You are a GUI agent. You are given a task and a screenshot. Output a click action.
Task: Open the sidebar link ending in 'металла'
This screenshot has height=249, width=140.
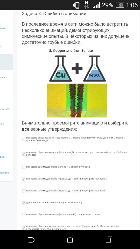tap(4, 173)
